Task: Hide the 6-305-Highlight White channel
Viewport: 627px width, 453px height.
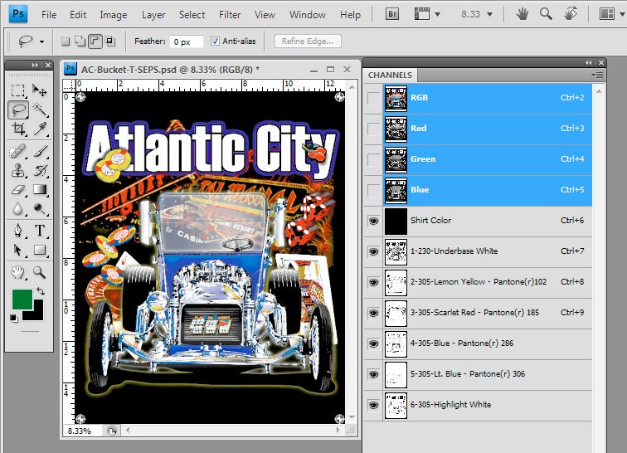Action: [373, 405]
